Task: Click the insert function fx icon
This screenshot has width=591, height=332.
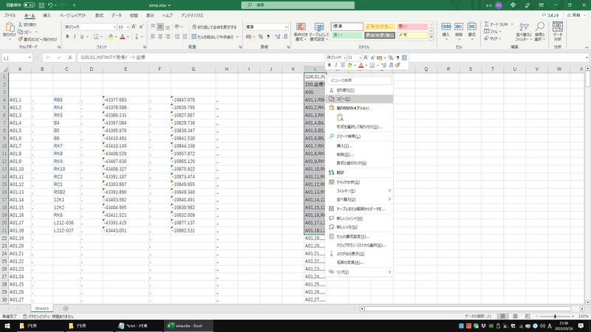Action: coord(69,58)
